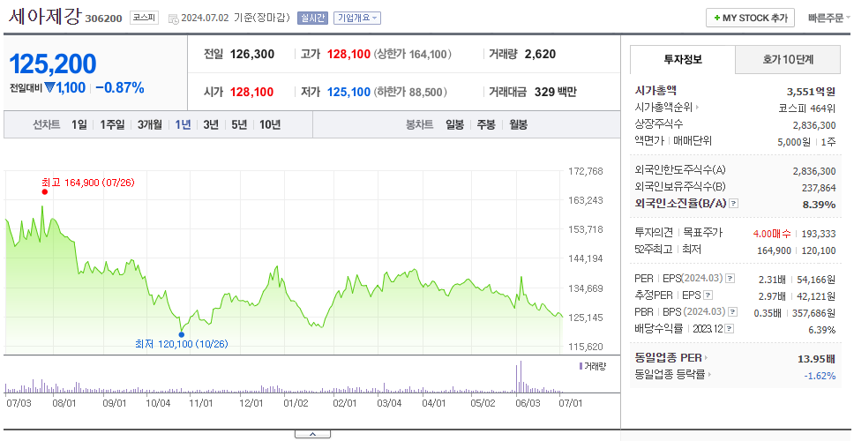The height and width of the screenshot is (441, 854).
Task: Open the 목표주가 link
Action: (702, 233)
